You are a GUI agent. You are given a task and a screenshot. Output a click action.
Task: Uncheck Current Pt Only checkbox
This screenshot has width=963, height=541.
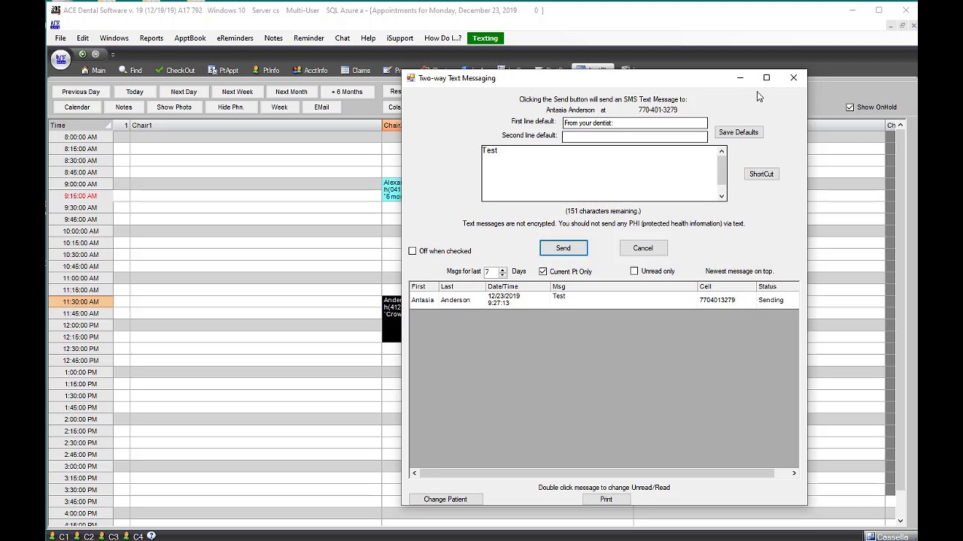click(542, 271)
